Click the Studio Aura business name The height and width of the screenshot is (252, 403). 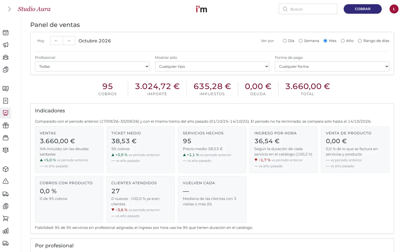click(x=34, y=9)
